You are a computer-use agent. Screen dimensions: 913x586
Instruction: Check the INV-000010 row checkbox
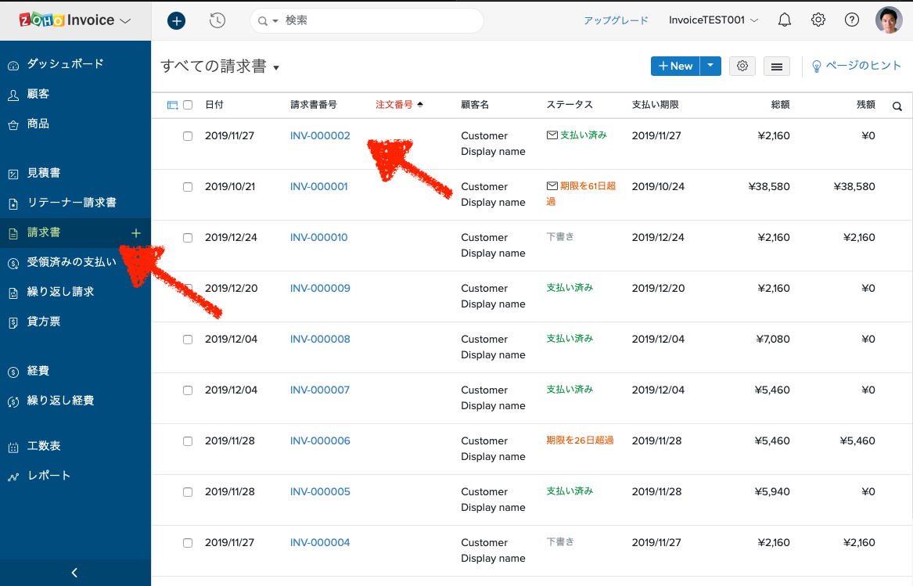click(188, 238)
